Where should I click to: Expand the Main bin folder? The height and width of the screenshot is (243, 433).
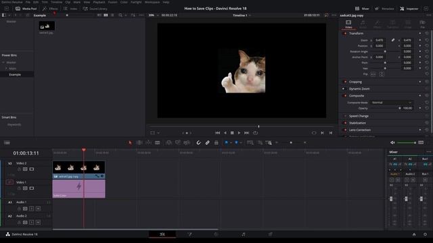6,68
